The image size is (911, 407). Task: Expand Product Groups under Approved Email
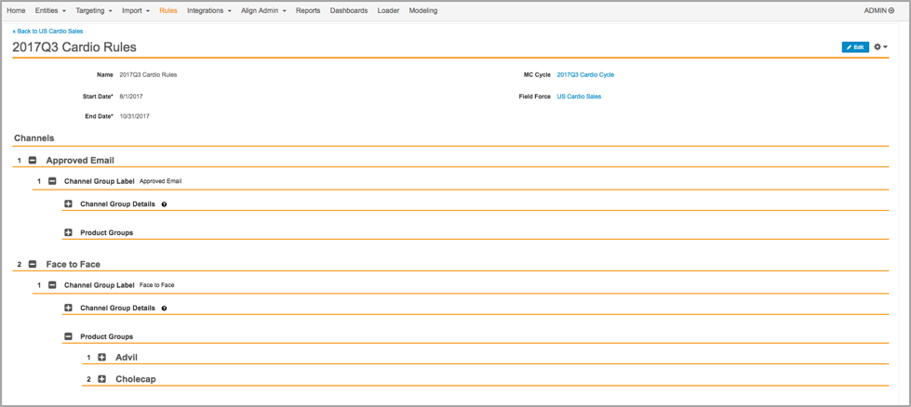pyautogui.click(x=69, y=233)
